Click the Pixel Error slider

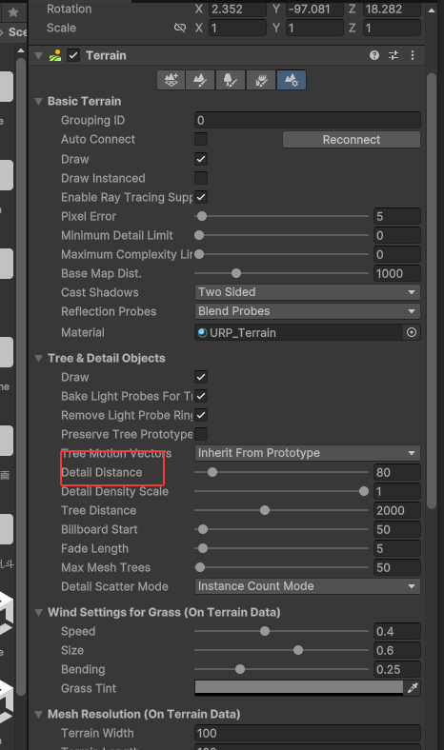(x=282, y=216)
